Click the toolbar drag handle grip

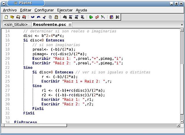tap(2, 17)
